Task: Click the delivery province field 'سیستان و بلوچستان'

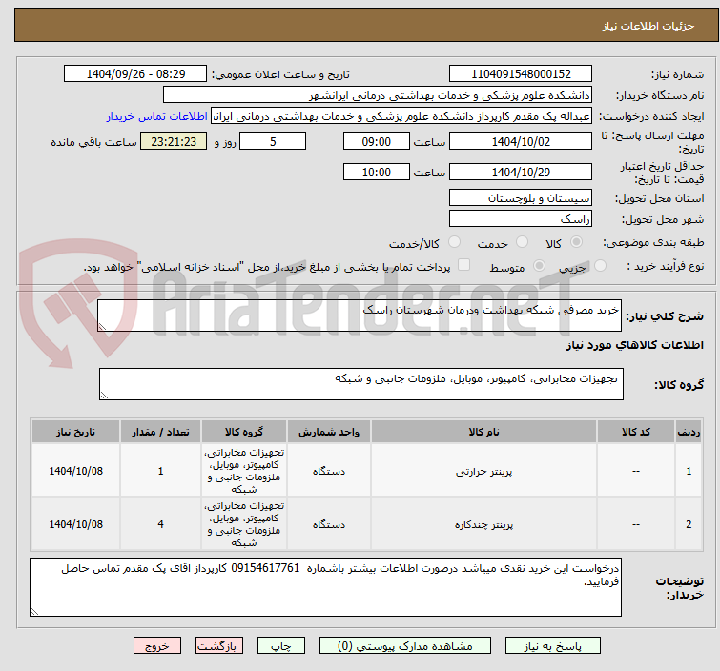Action: [x=520, y=198]
